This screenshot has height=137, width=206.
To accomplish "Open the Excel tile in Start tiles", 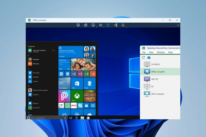I will pyautogui.click(x=87, y=74).
